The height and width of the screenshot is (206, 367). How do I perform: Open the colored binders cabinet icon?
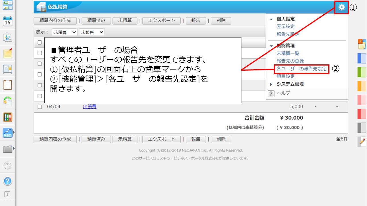tap(8, 117)
